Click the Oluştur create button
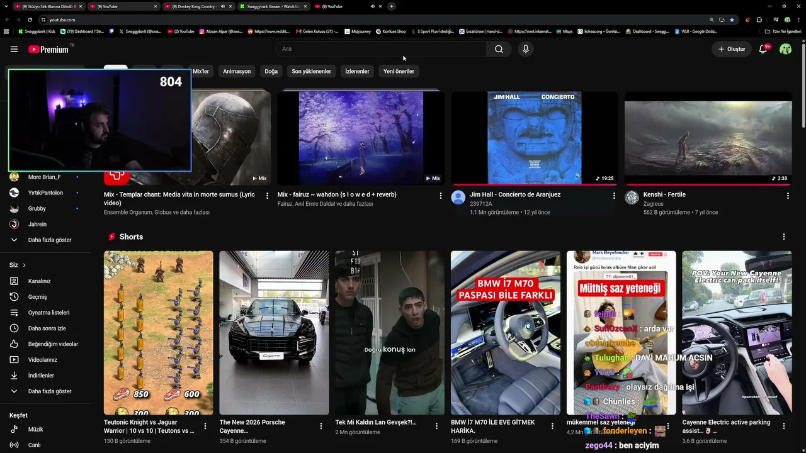This screenshot has width=806, height=453. (x=732, y=49)
